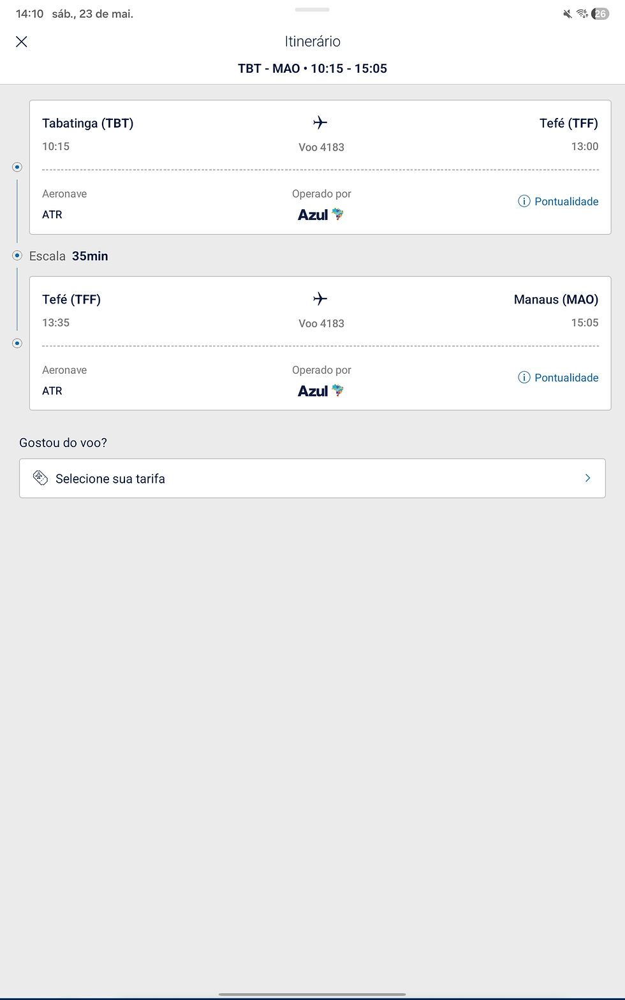Viewport: 625px width, 1000px height.
Task: Tap the drag handle at top of sheet
Action: tap(312, 10)
